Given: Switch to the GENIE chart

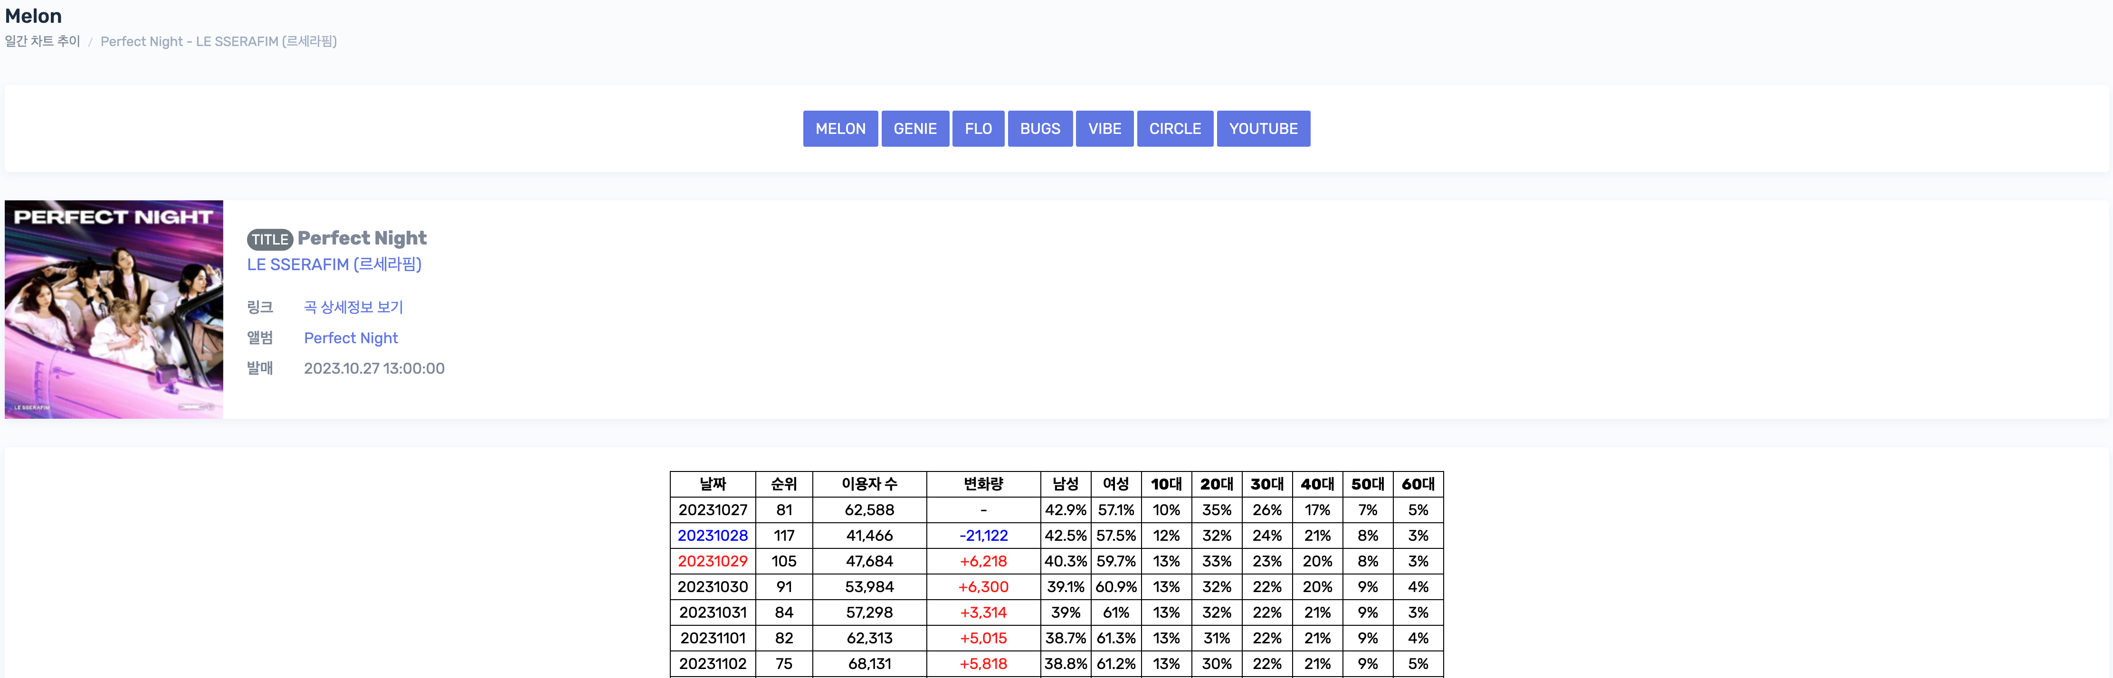Looking at the screenshot, I should click(x=914, y=129).
